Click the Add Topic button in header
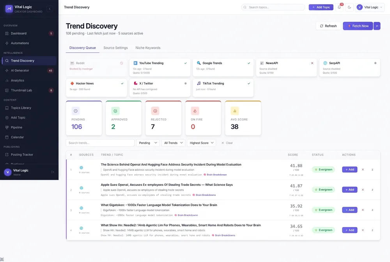The width and height of the screenshot is (390, 262). 321,7
